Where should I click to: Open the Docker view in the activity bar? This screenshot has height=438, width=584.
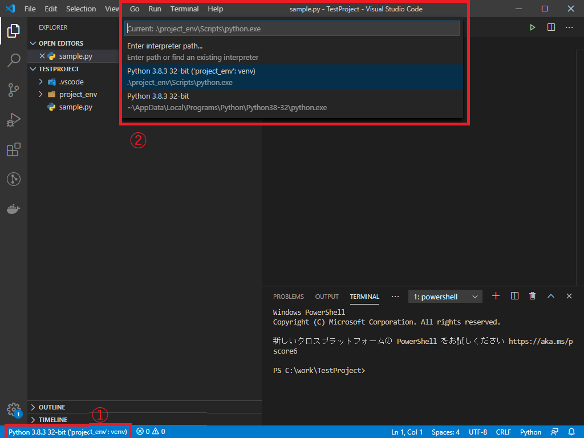pyautogui.click(x=14, y=209)
